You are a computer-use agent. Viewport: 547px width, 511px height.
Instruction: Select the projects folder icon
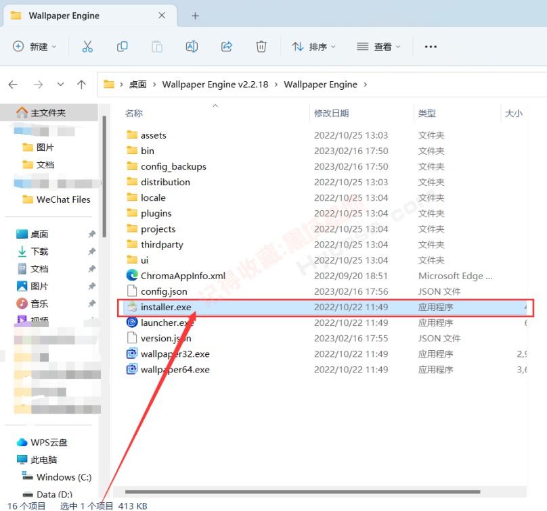(x=132, y=228)
